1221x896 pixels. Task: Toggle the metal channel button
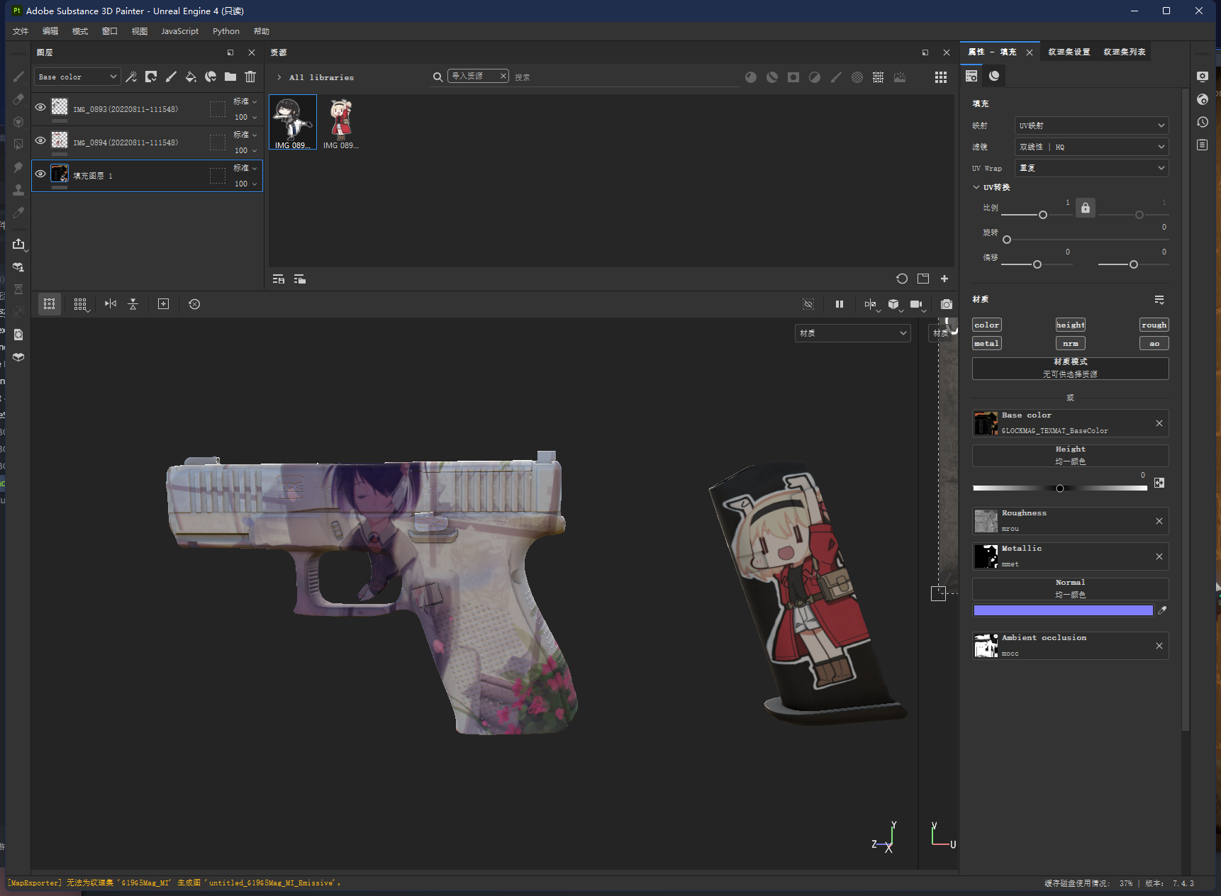(987, 343)
